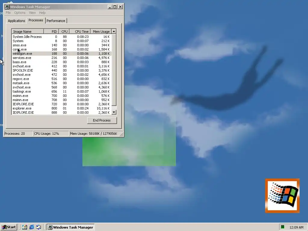Switch to the Applications tab
Viewport: 308px width, 231px height.
click(x=17, y=21)
